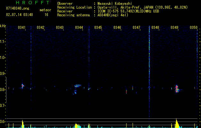The height and width of the screenshot is (128, 201).
Task: Click the 0342 time marker
Action: [41, 28]
